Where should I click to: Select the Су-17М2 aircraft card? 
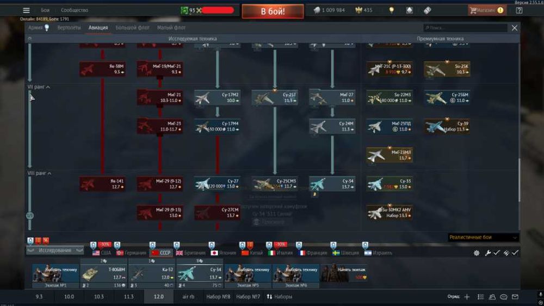pos(217,97)
